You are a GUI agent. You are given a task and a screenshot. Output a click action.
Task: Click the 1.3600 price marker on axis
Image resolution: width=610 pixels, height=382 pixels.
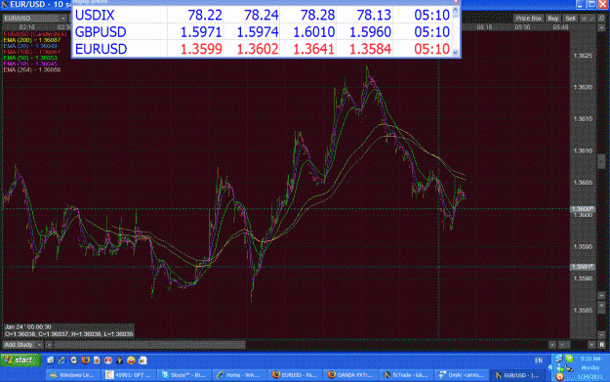583,209
